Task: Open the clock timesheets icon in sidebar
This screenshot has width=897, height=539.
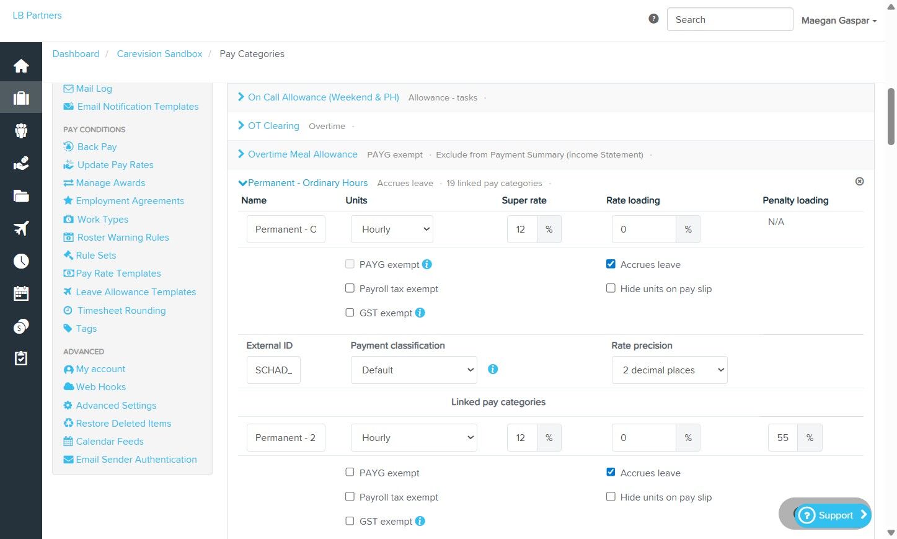Action: click(x=21, y=261)
